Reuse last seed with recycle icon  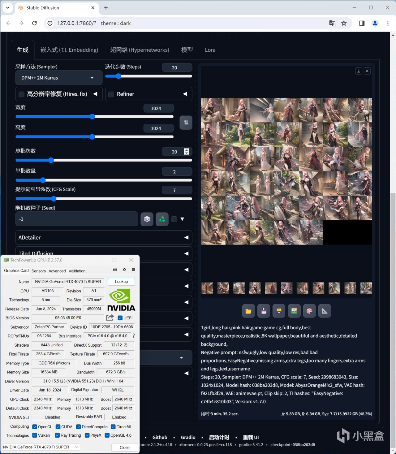[162, 219]
